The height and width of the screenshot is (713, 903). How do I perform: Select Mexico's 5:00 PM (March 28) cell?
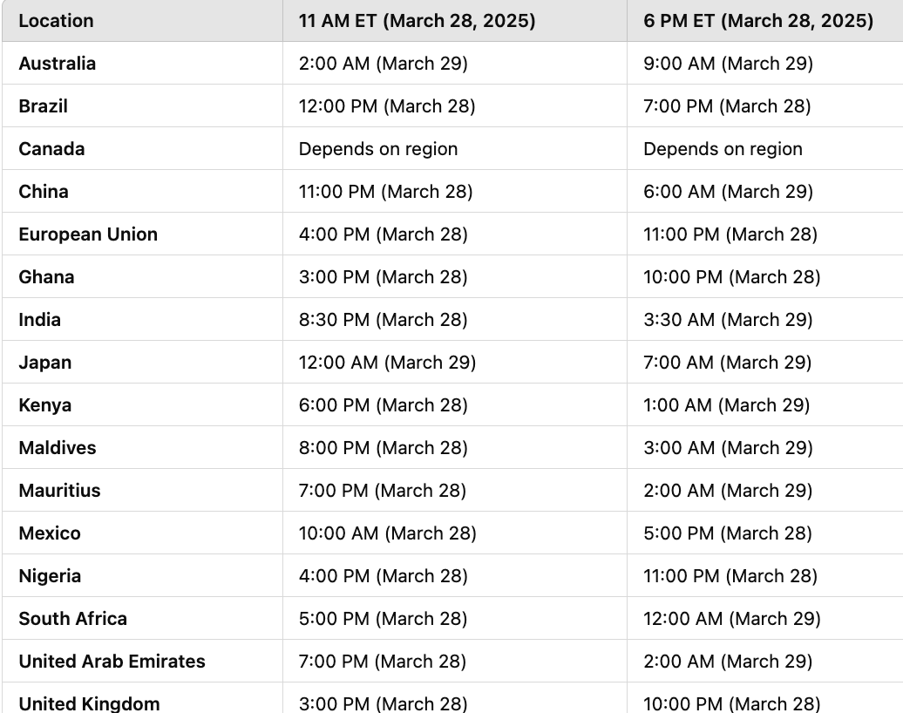[727, 533]
